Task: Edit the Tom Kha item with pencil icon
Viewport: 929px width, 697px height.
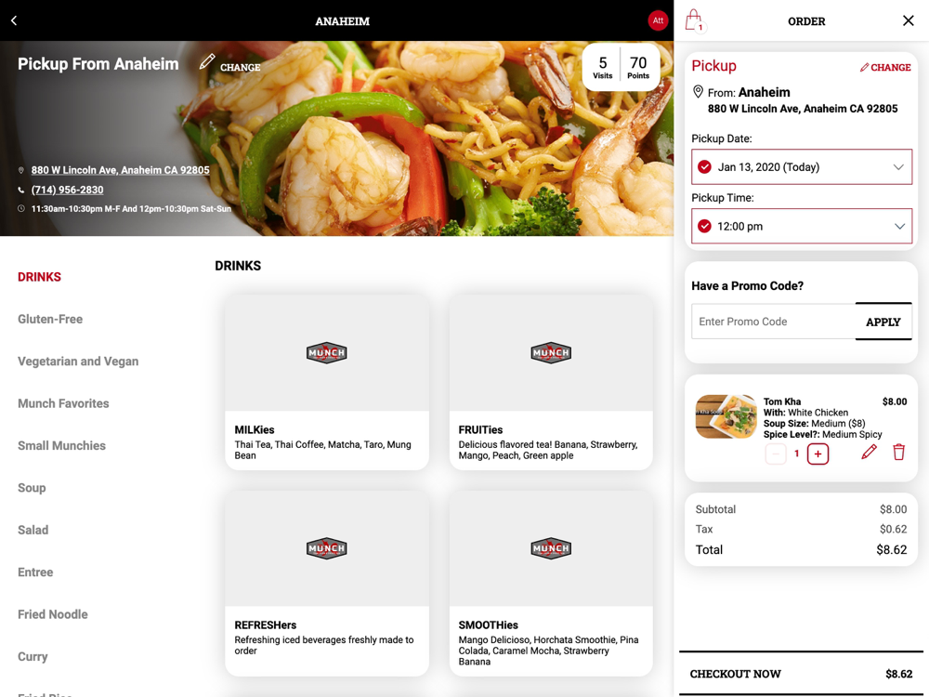Action: pos(869,453)
